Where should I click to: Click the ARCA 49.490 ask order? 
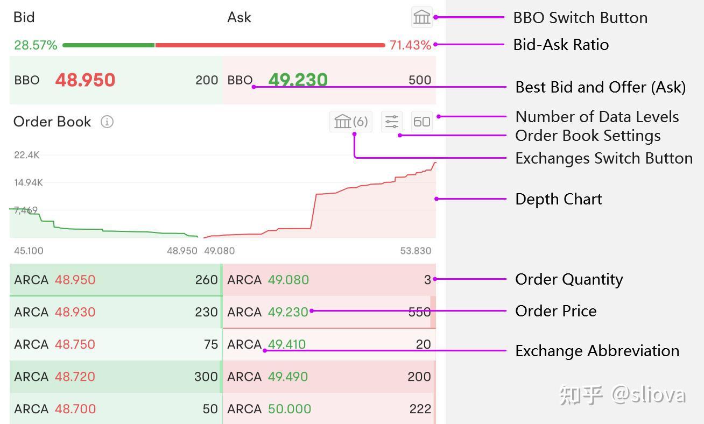328,377
